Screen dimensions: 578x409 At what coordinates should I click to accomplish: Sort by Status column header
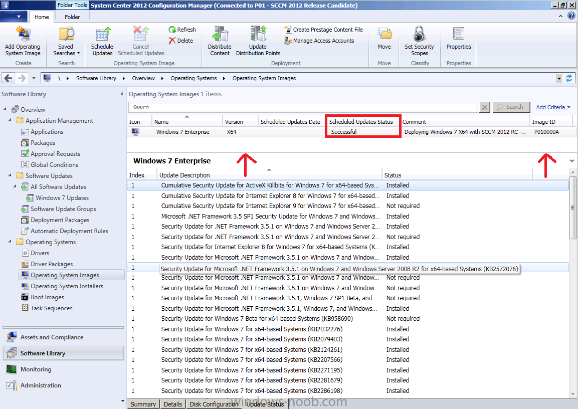(457, 175)
